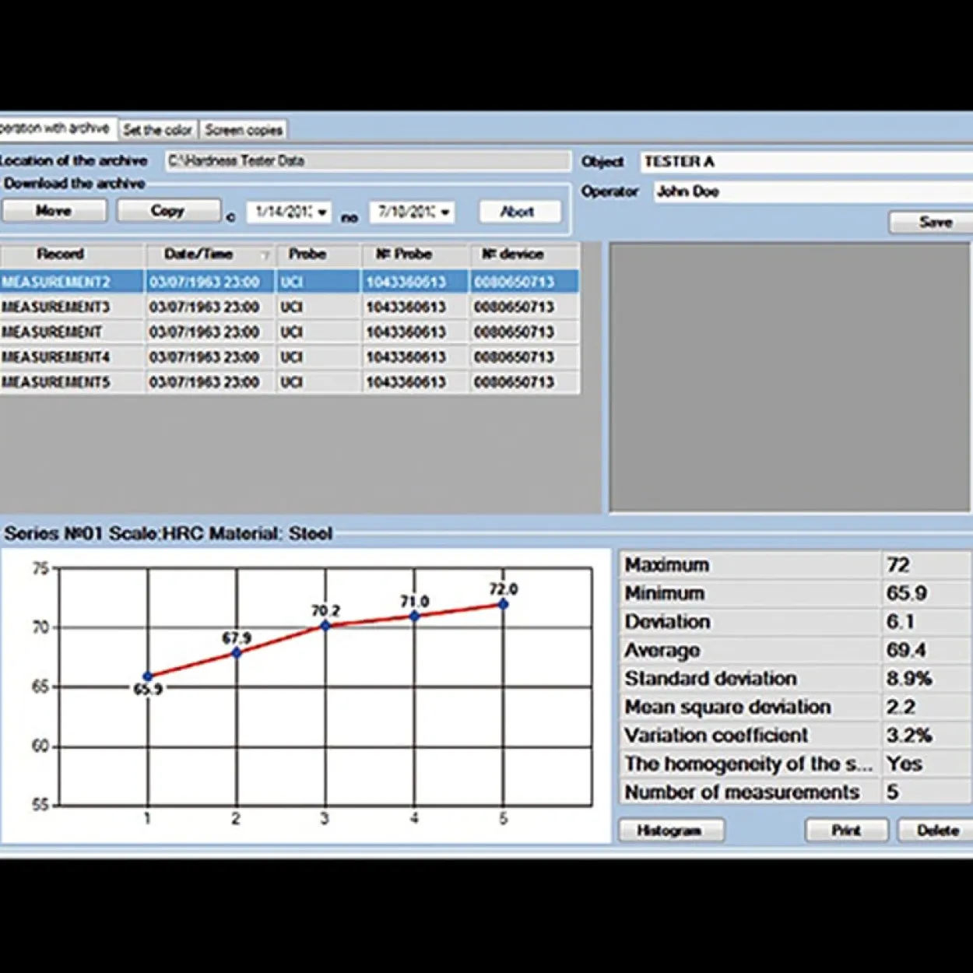Screen dimensions: 973x973
Task: Click the 1043360613 cell in the MEASUREMENT5 row
Action: 416,382
